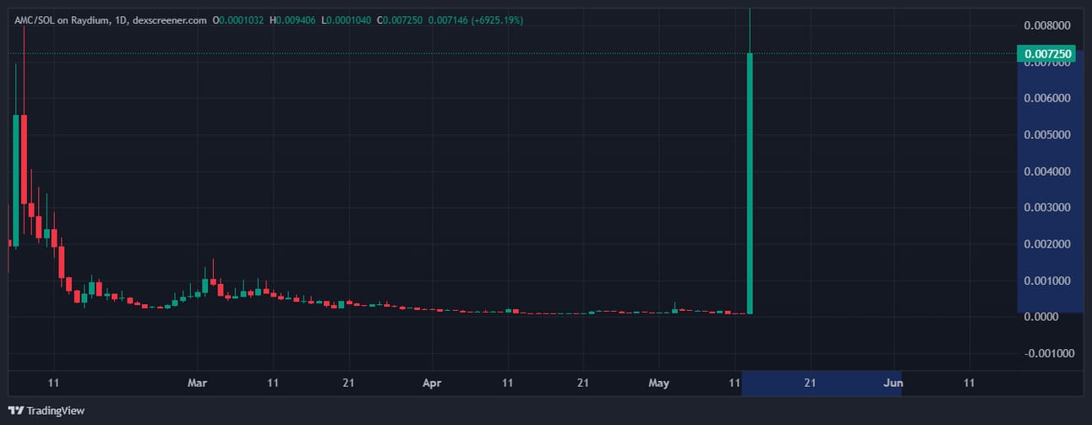Click the 0.004000 price axis label

[1048, 172]
